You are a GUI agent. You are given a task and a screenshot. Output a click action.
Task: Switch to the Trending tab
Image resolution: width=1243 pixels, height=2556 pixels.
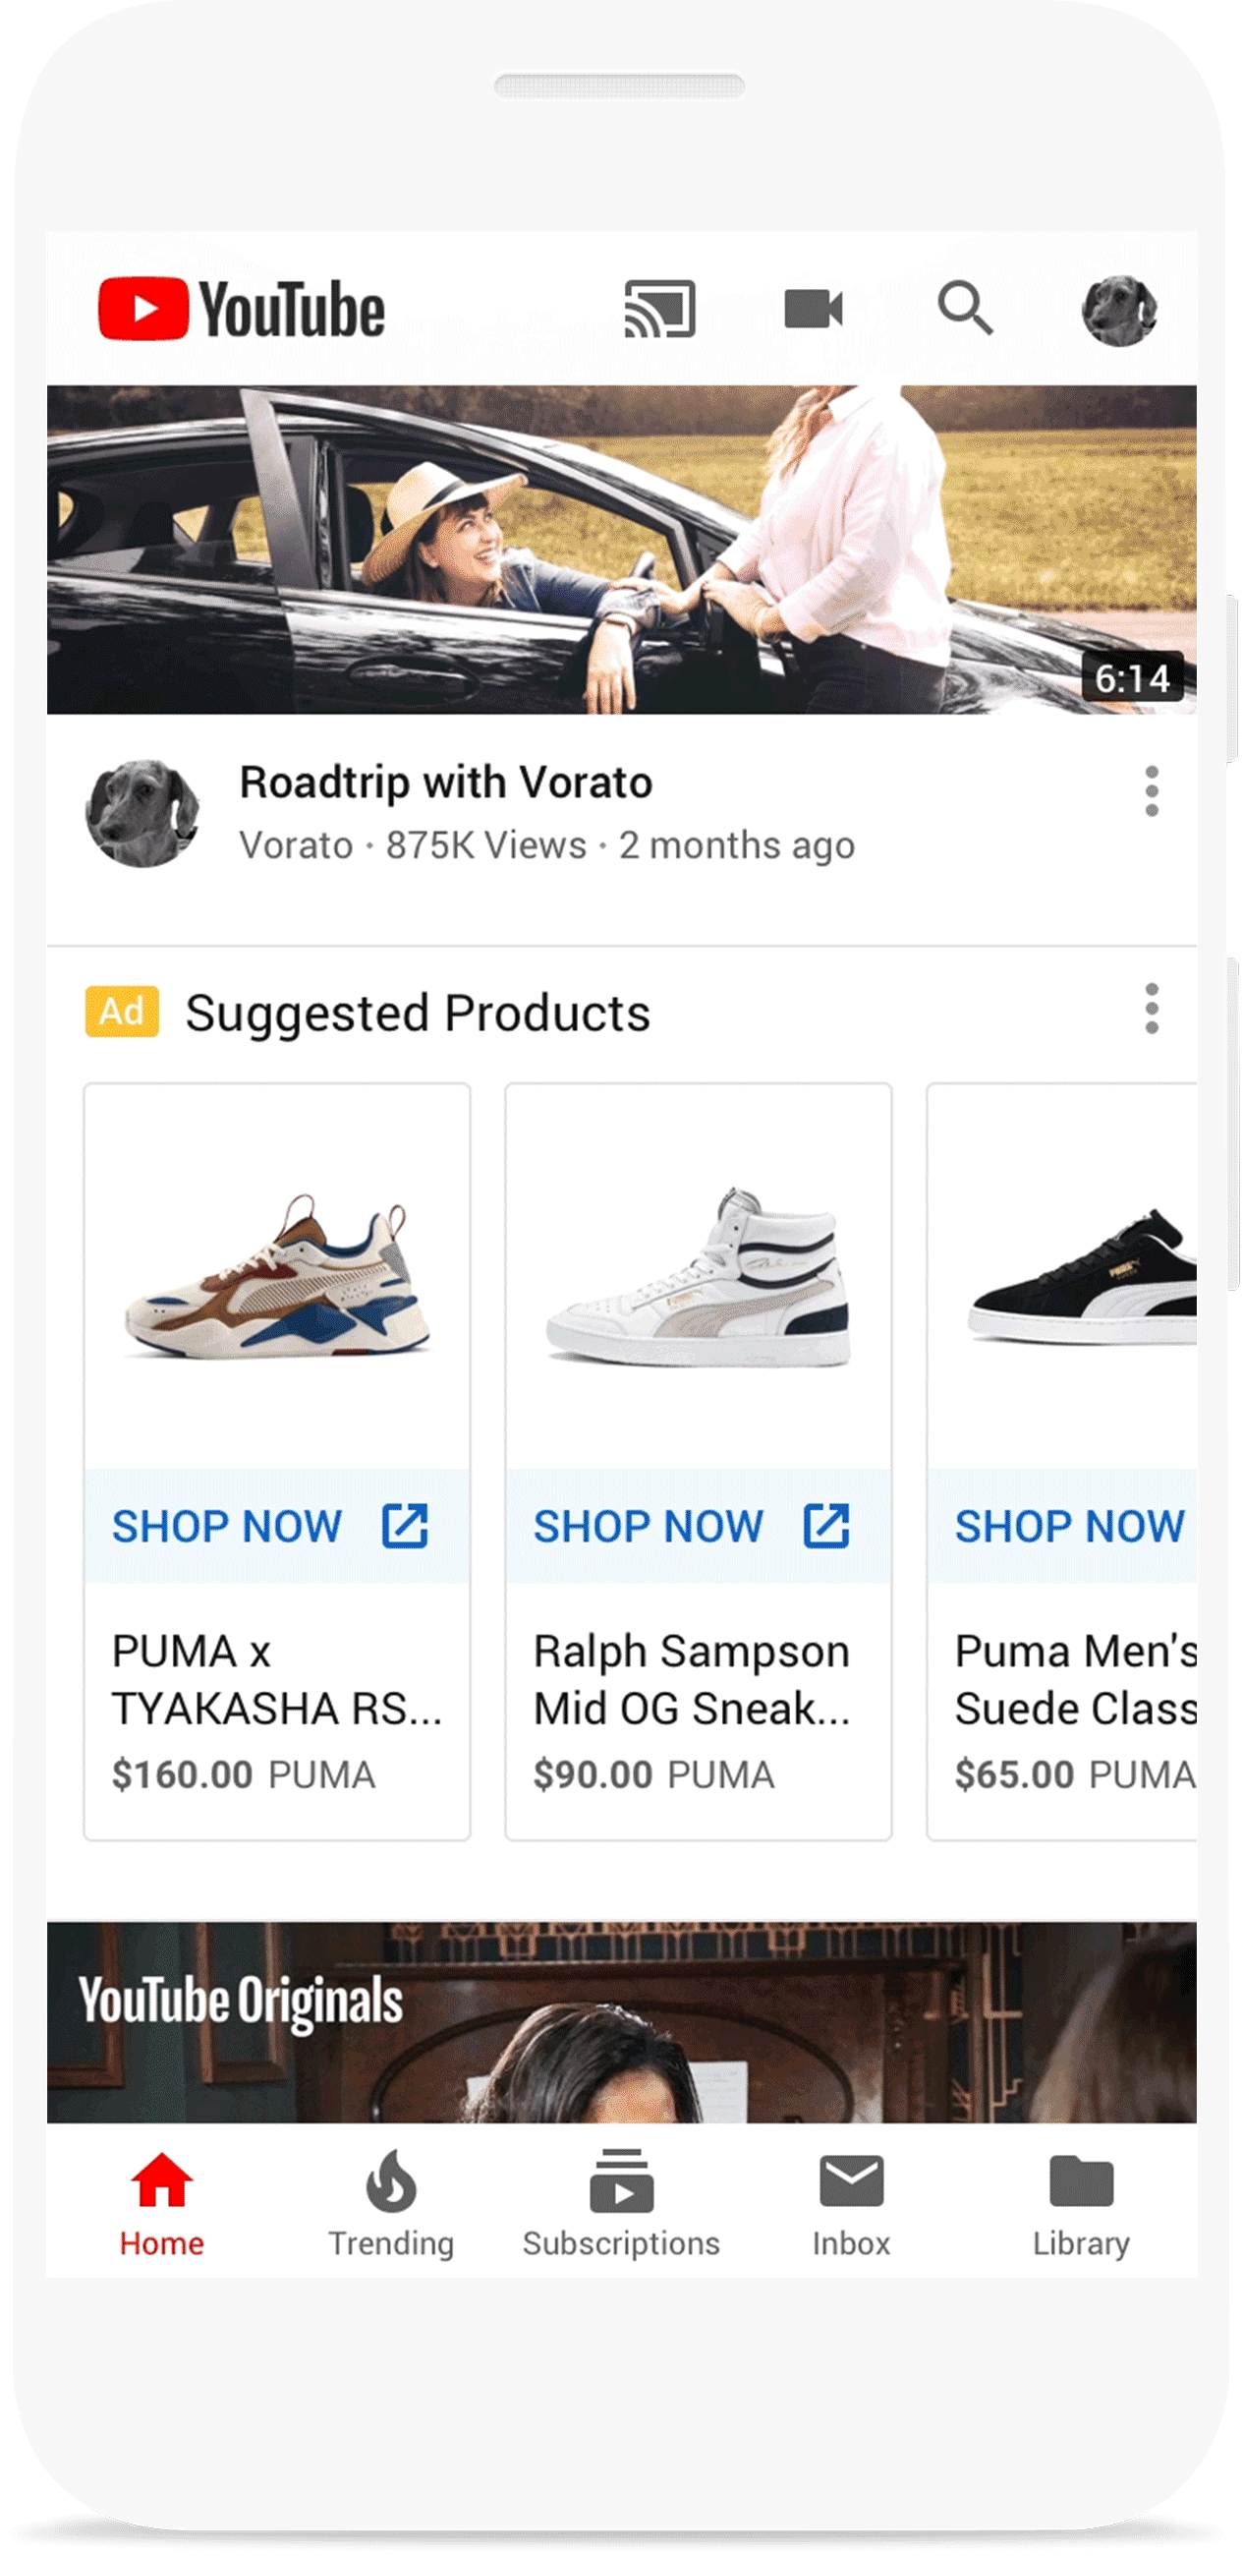pos(391,2205)
